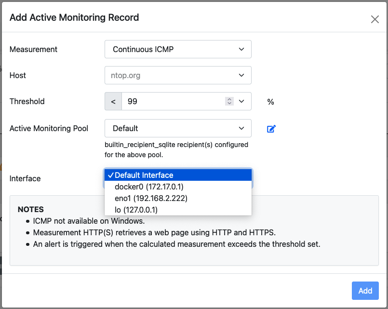Screen dimensions: 388x309
Task: Click note about alert triggered threshold
Action: pos(177,244)
